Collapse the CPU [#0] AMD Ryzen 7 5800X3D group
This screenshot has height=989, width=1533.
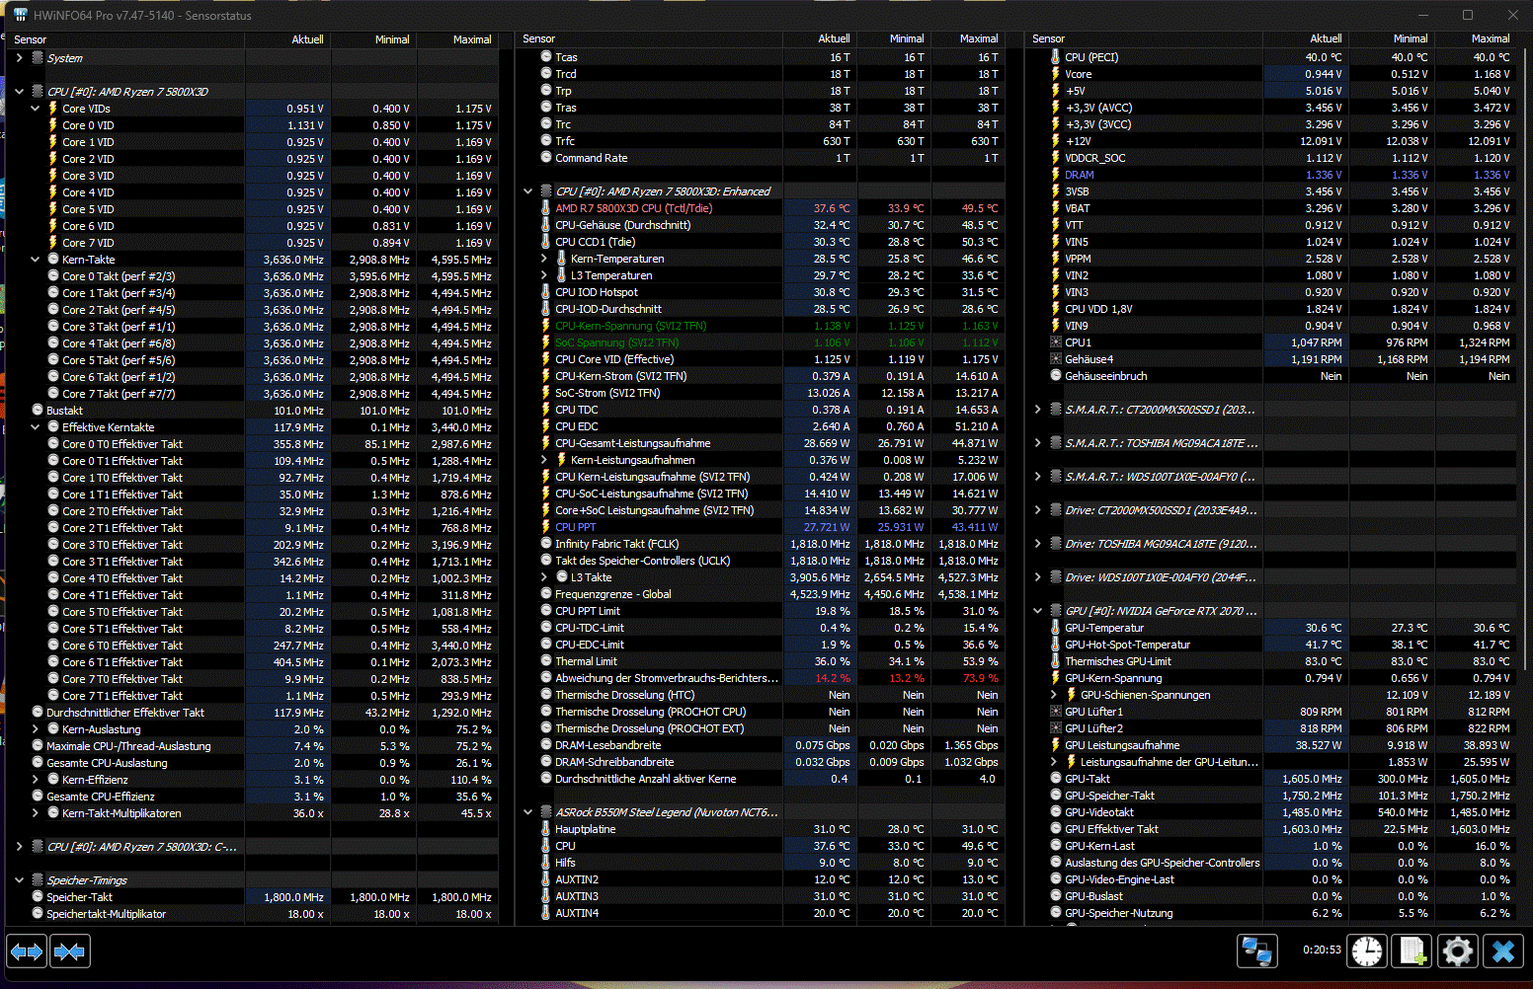19,92
